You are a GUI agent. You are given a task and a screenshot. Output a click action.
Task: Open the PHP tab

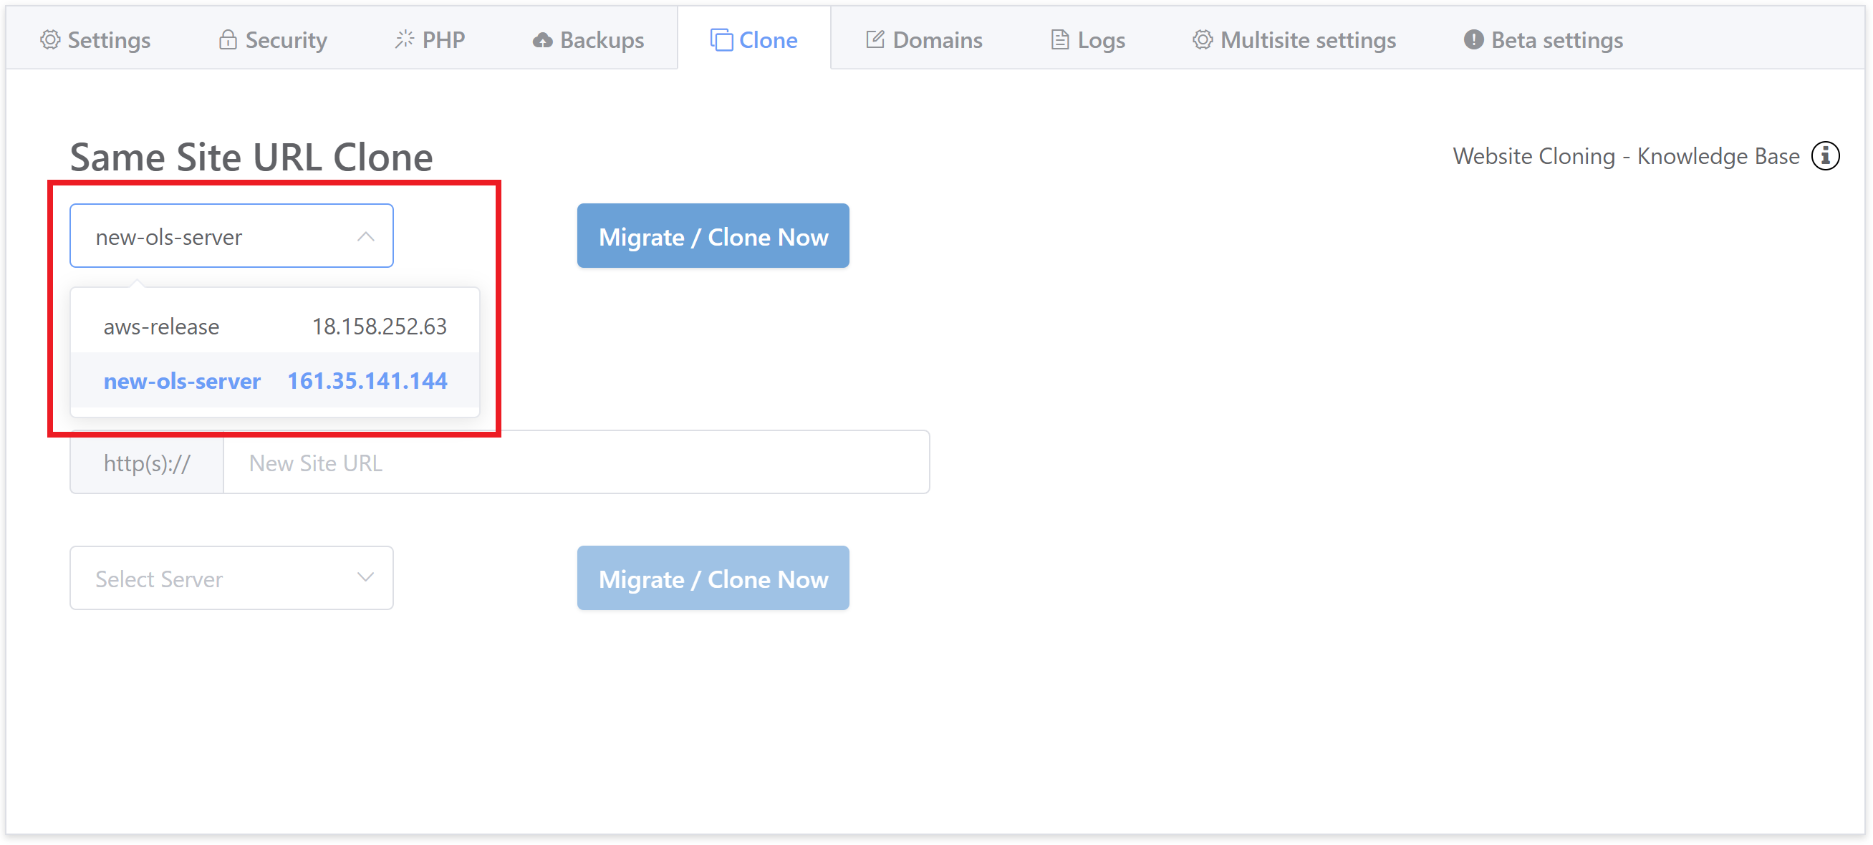tap(430, 40)
